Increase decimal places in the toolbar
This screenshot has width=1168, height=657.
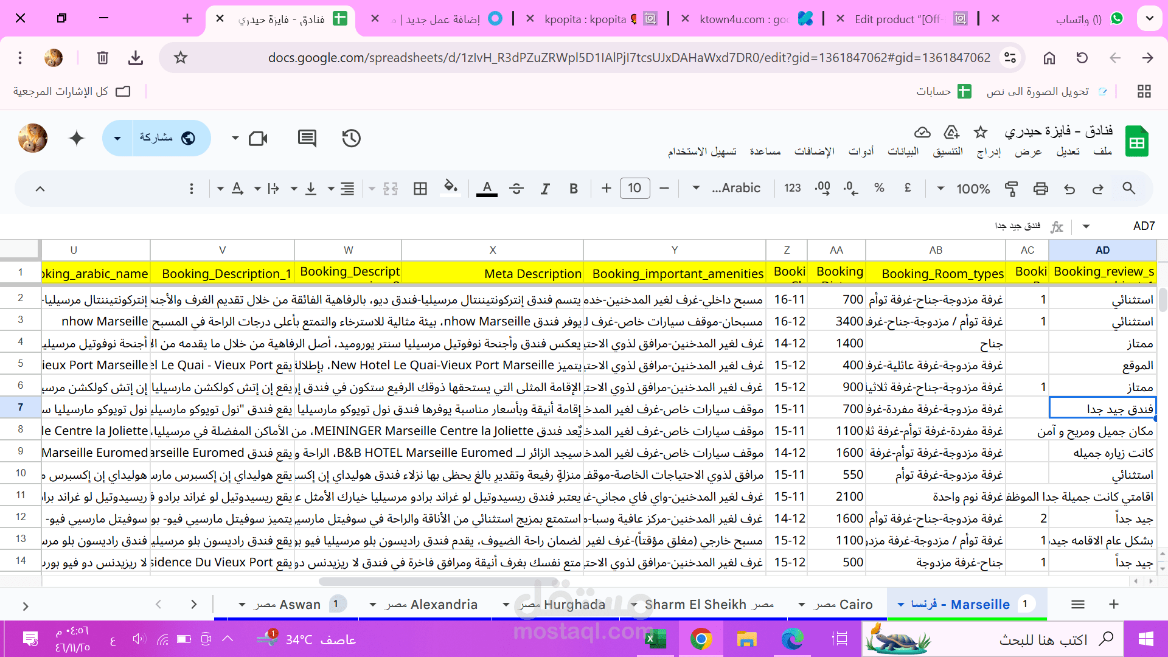click(822, 189)
